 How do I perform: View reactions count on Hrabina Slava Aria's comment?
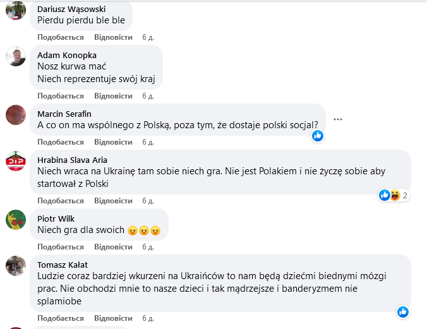click(x=394, y=195)
